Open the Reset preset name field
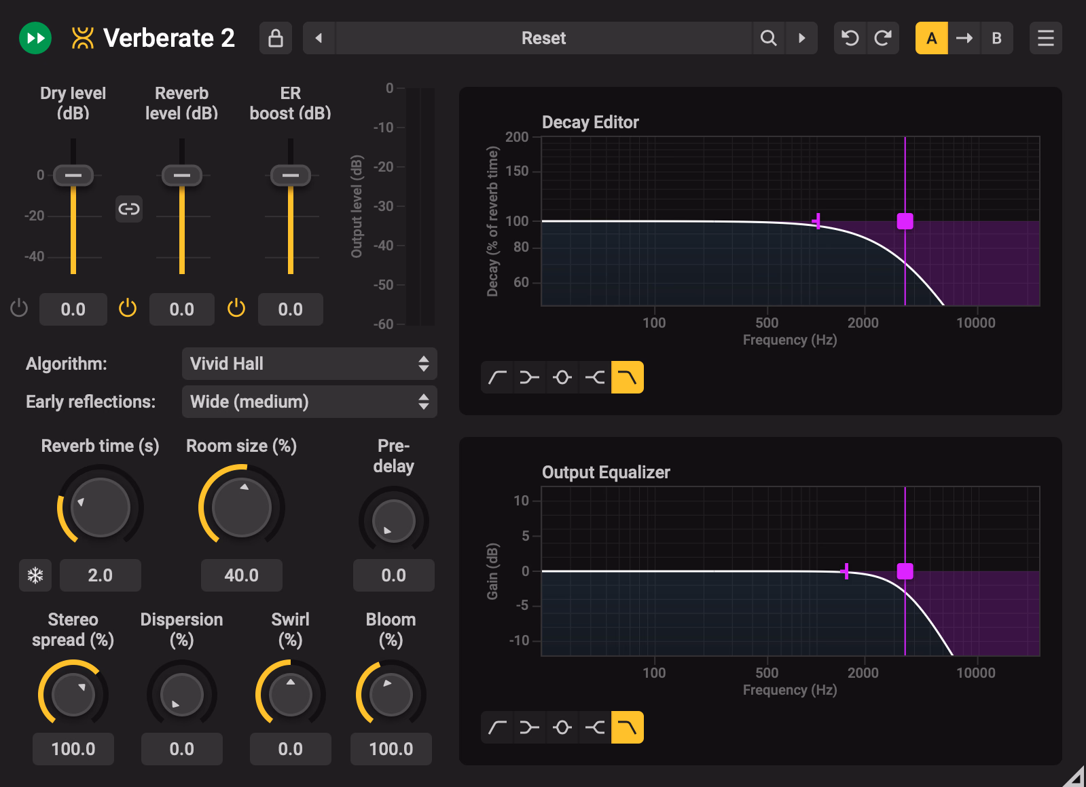1086x787 pixels. pos(544,38)
